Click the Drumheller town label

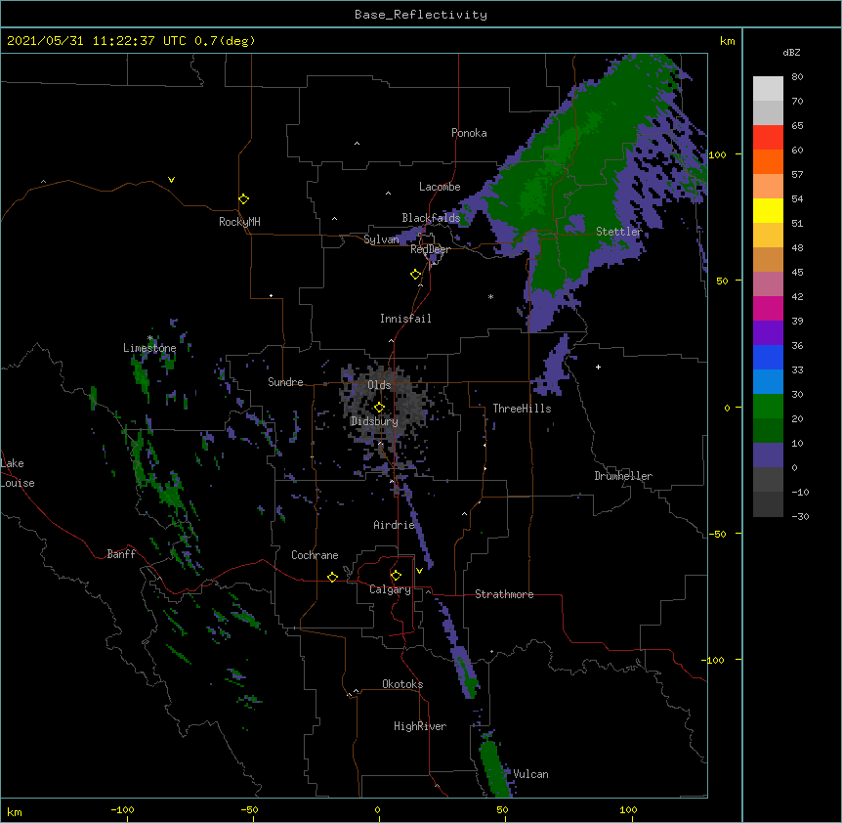(x=623, y=476)
